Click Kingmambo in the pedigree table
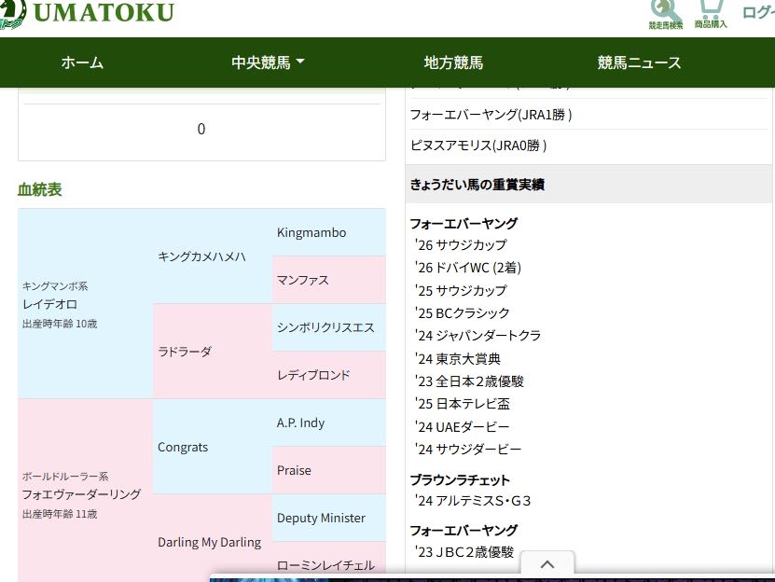This screenshot has height=582, width=775. (311, 232)
